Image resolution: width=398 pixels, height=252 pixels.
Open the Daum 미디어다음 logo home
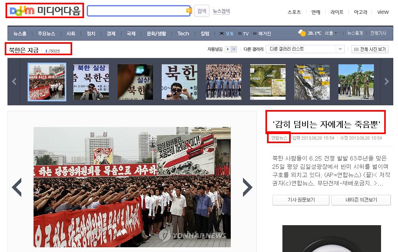click(45, 10)
